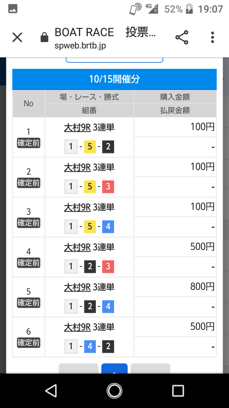Viewport: 229px width, 408px height.
Task: Open the 大村9R link in row 6
Action: (x=77, y=327)
